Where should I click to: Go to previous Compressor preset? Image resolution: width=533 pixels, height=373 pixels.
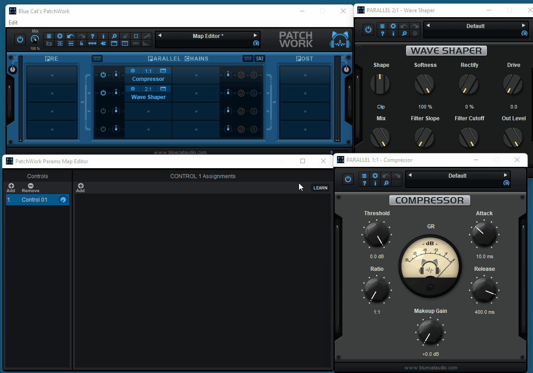tap(410, 175)
